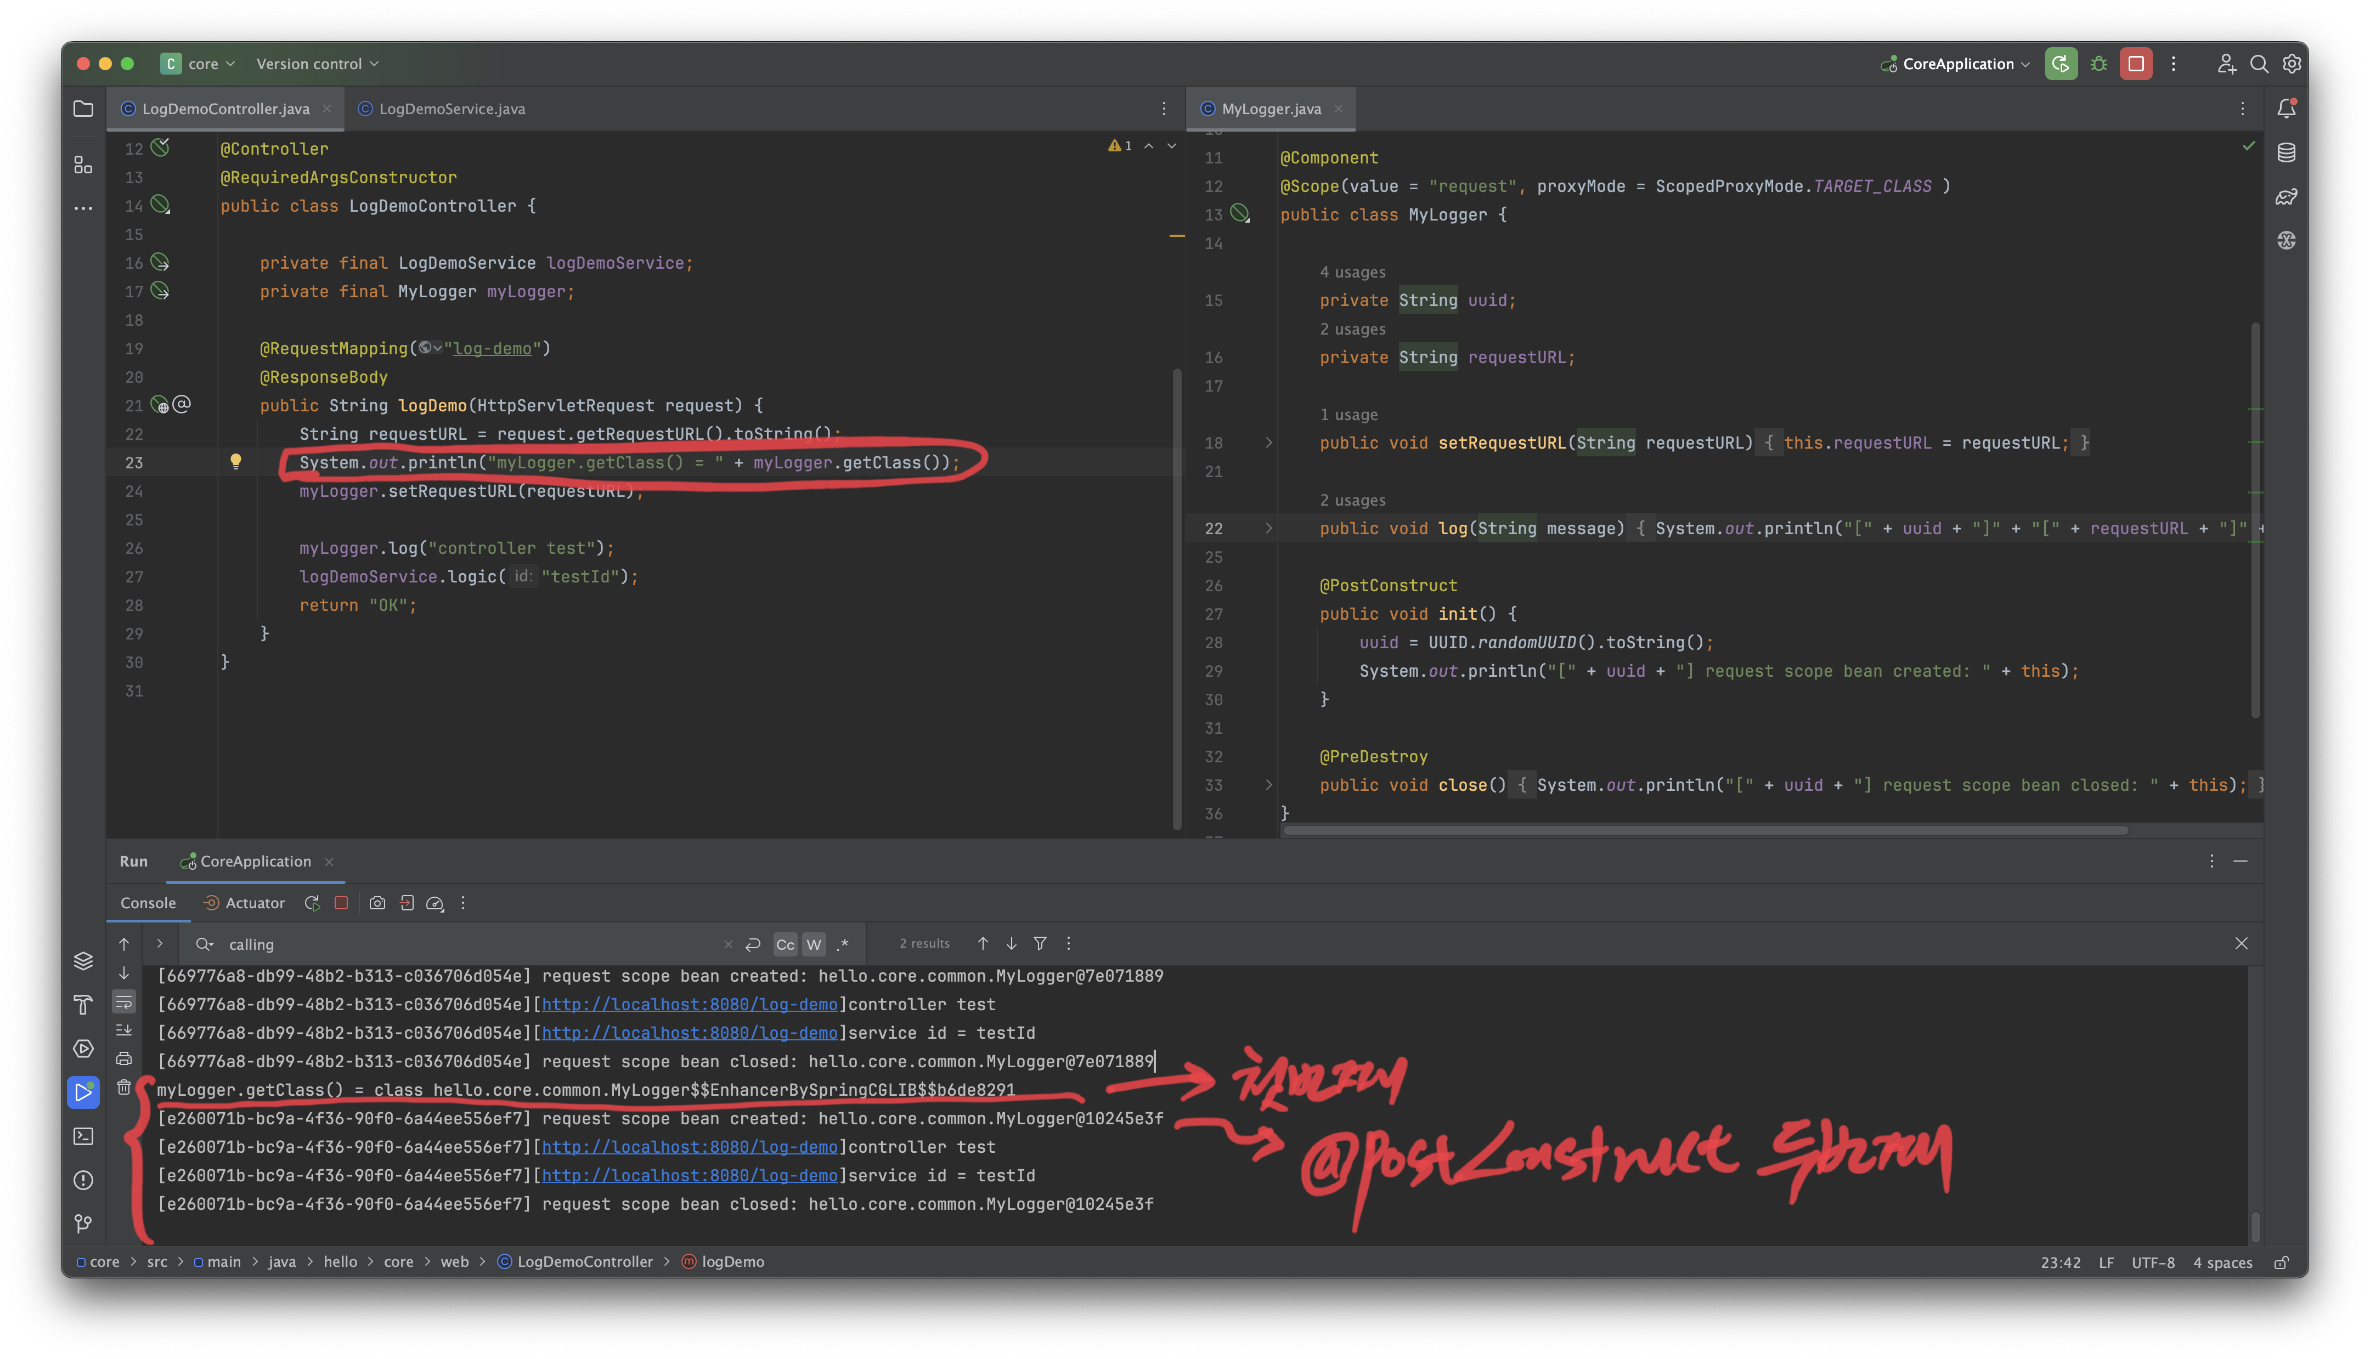Click logDemo method in breadcrumb
The height and width of the screenshot is (1359, 2370).
pyautogui.click(x=723, y=1262)
